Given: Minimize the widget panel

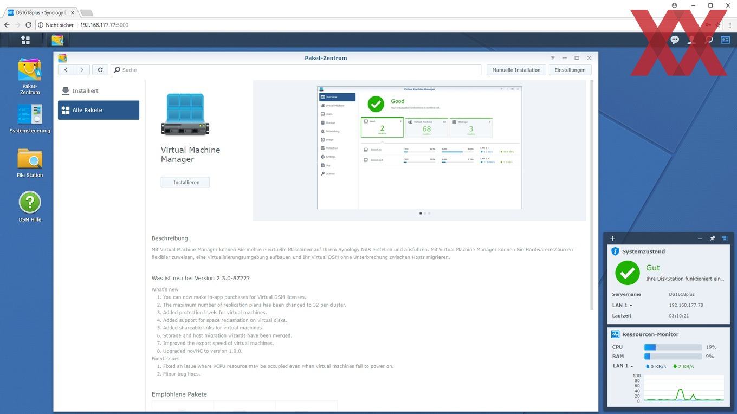Looking at the screenshot, I should [x=700, y=238].
